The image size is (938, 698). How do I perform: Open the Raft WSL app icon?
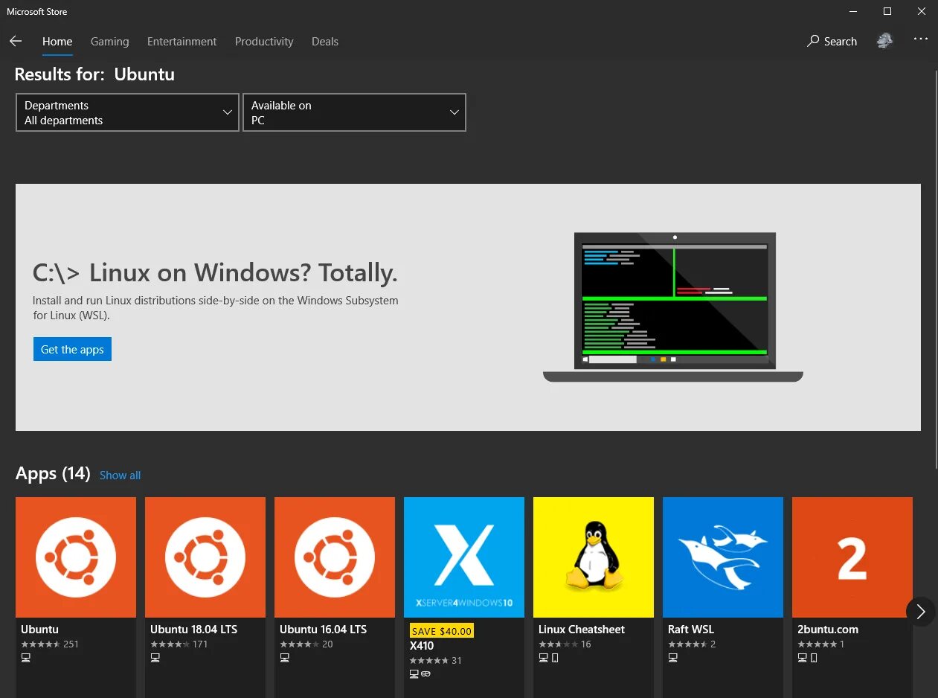(x=723, y=557)
